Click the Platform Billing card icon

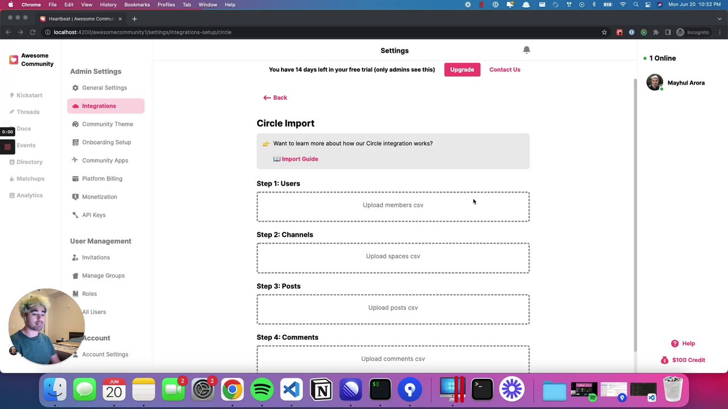[75, 178]
